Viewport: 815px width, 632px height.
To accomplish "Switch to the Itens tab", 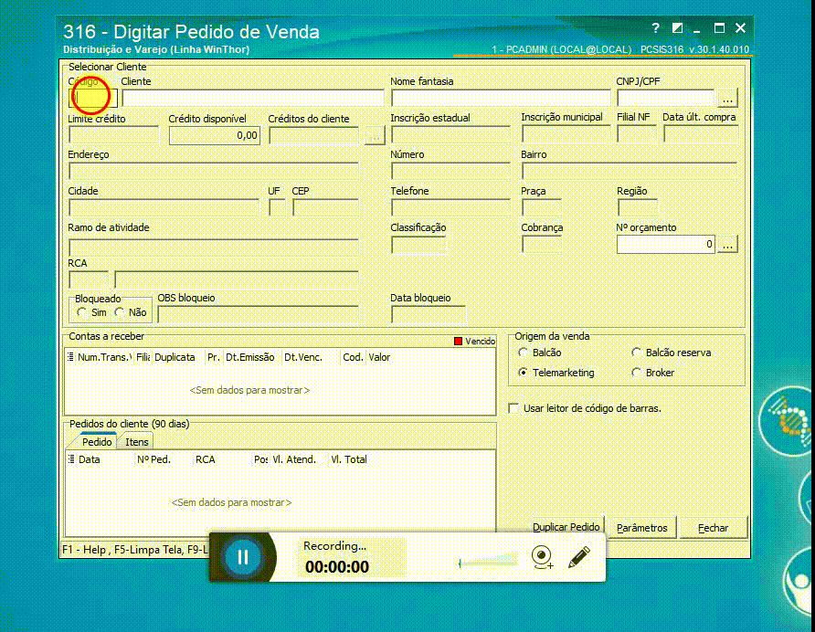I will tap(137, 442).
